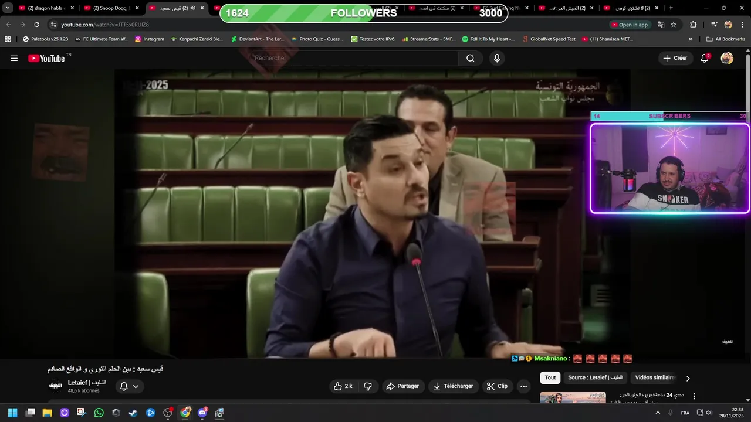Open Discord from the taskbar
751x422 pixels.
(202, 413)
